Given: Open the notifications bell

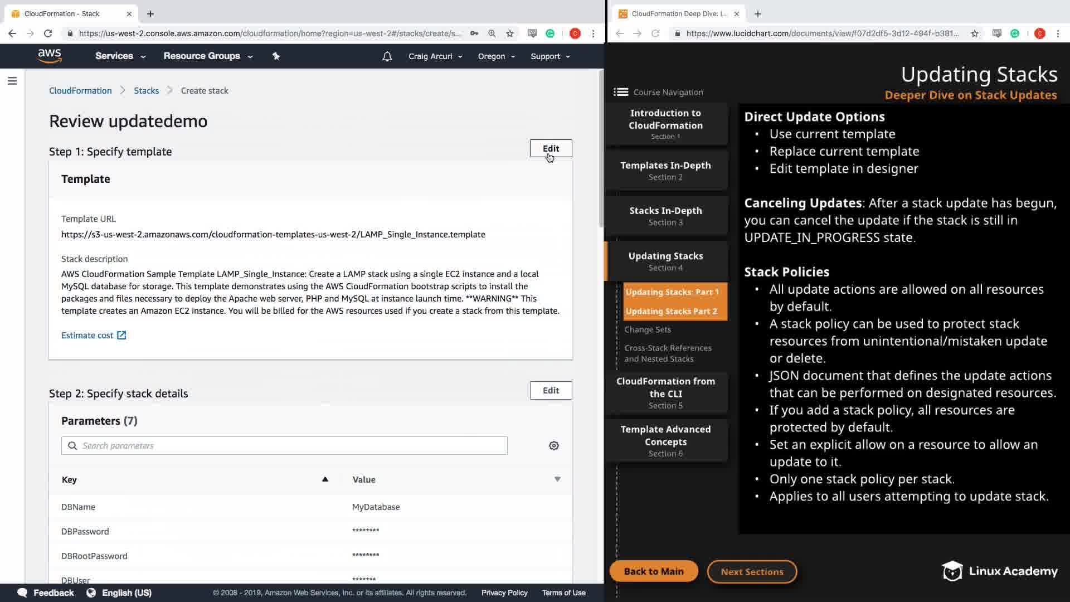Looking at the screenshot, I should point(387,56).
